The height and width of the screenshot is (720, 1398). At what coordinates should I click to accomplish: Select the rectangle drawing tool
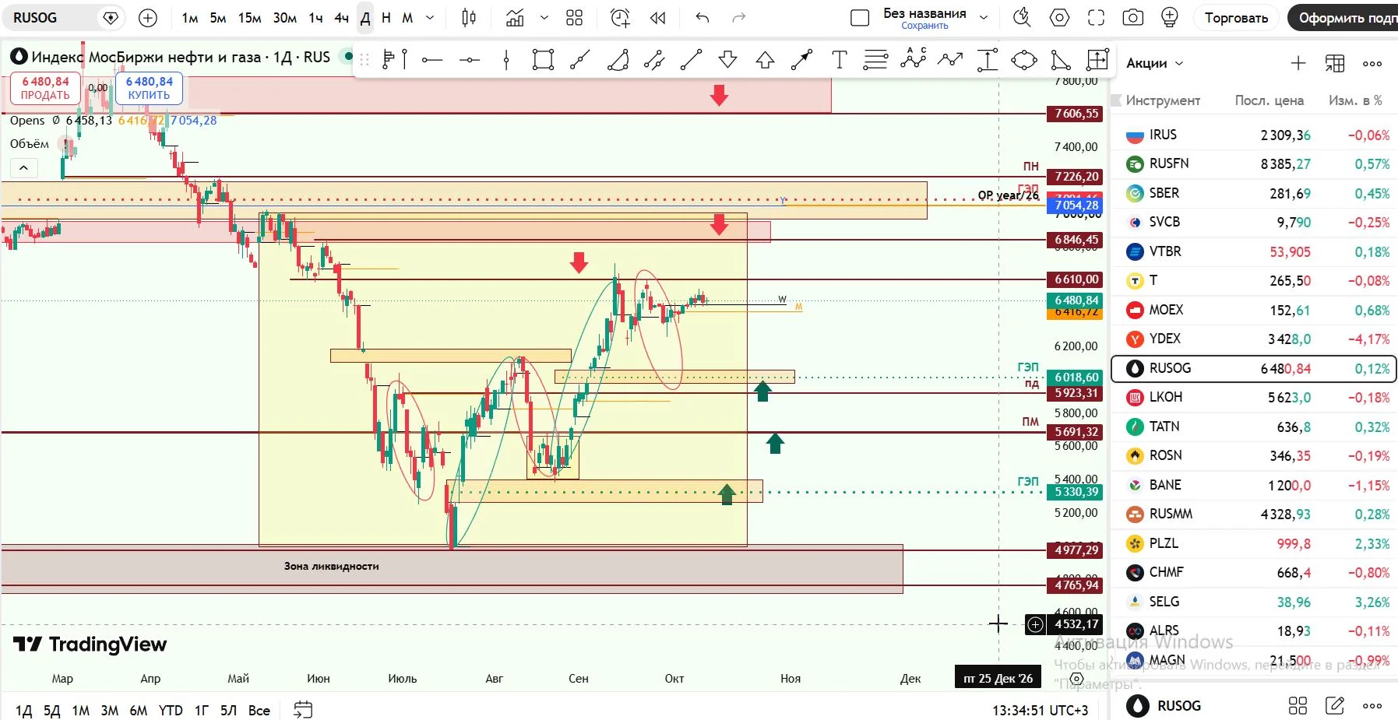(x=543, y=59)
